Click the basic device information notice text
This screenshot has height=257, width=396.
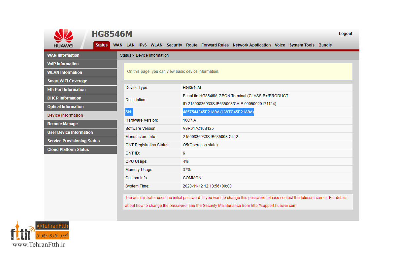[x=173, y=71]
